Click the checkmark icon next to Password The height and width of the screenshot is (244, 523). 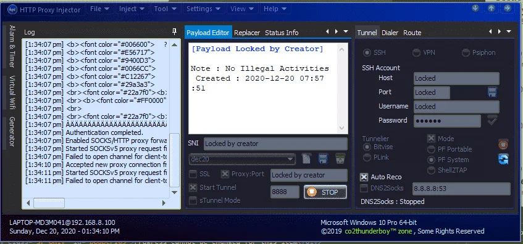pyautogui.click(x=492, y=120)
